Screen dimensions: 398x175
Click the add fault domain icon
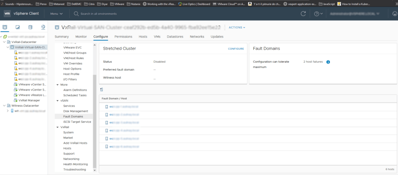(x=102, y=89)
